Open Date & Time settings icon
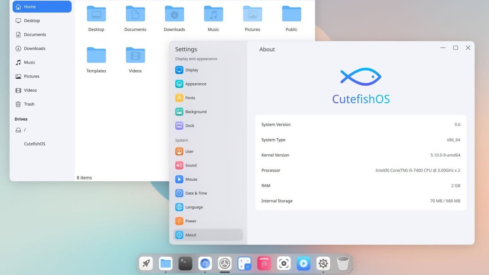The width and height of the screenshot is (489, 275). coord(179,193)
